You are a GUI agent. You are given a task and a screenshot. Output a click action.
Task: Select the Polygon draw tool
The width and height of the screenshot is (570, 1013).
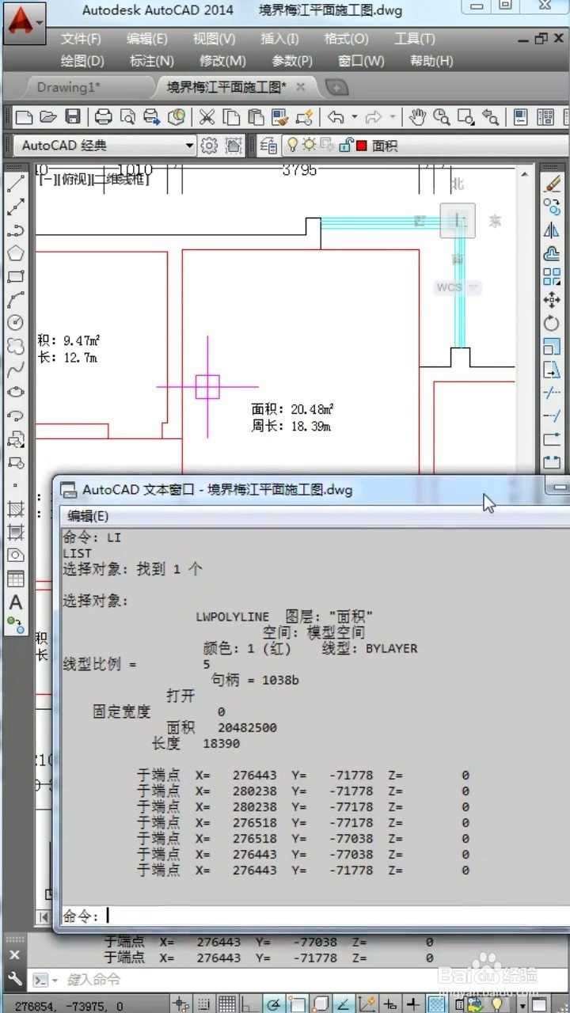tap(15, 254)
